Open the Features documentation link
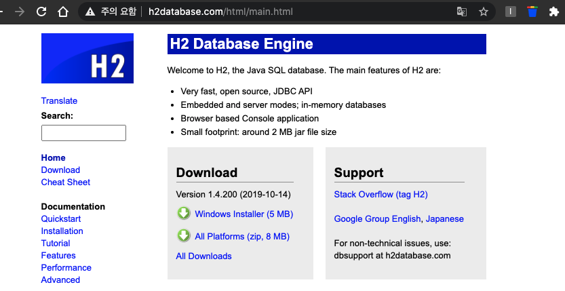 58,256
